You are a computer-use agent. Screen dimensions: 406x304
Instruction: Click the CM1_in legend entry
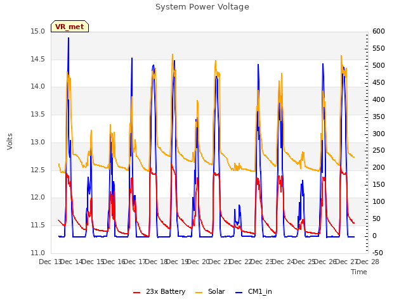(x=254, y=291)
